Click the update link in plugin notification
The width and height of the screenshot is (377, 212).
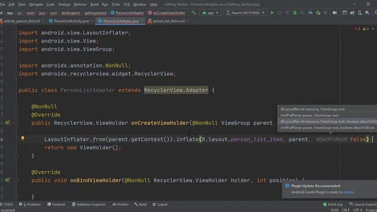pyautogui.click(x=349, y=192)
